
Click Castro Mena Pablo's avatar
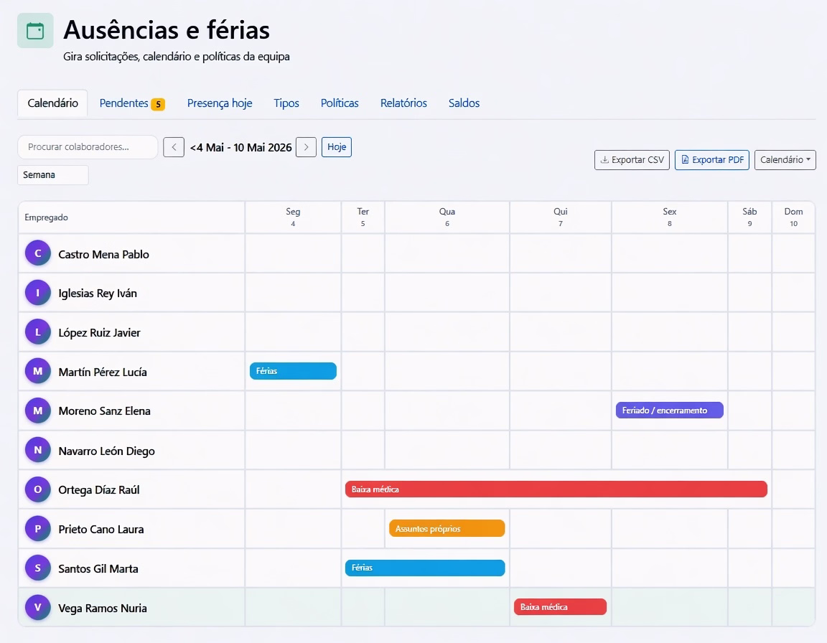click(x=38, y=253)
